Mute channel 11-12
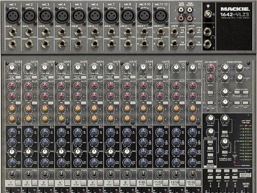Image resolution: width=257 pixels, height=193 pixels. (166, 183)
